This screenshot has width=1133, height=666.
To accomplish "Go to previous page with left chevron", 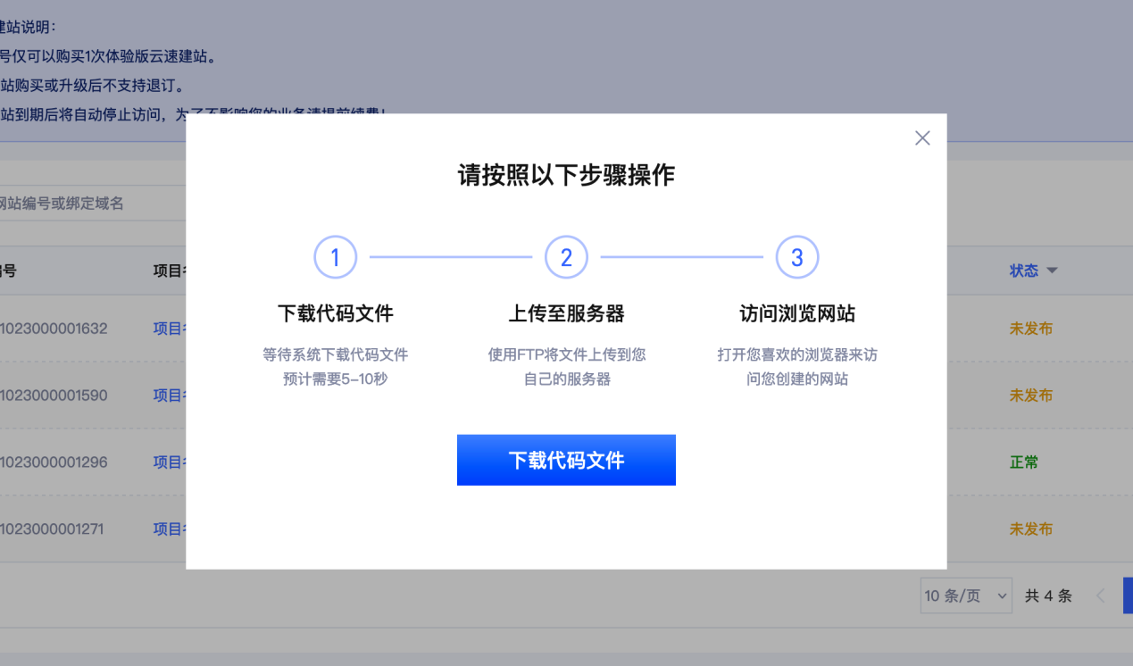I will tap(1100, 595).
